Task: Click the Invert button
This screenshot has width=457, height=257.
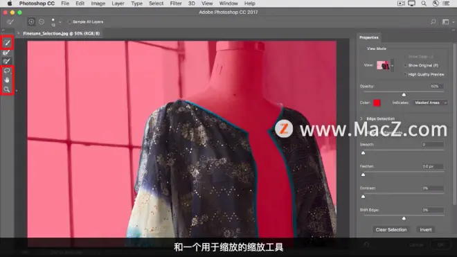Action: pos(426,230)
